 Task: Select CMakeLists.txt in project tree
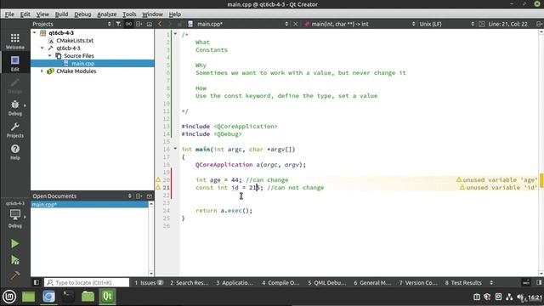pyautogui.click(x=75, y=40)
